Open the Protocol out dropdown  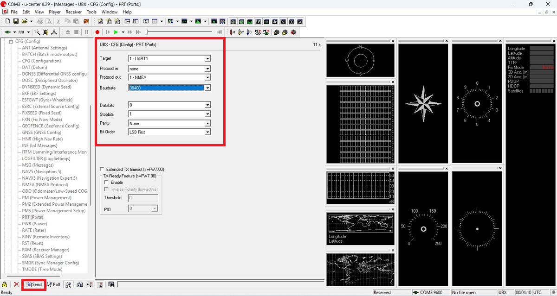click(207, 77)
